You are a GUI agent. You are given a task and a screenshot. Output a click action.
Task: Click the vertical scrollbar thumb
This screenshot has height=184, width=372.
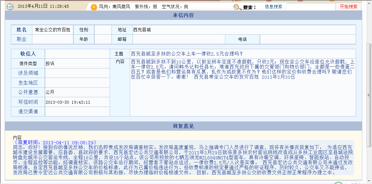tap(369, 95)
